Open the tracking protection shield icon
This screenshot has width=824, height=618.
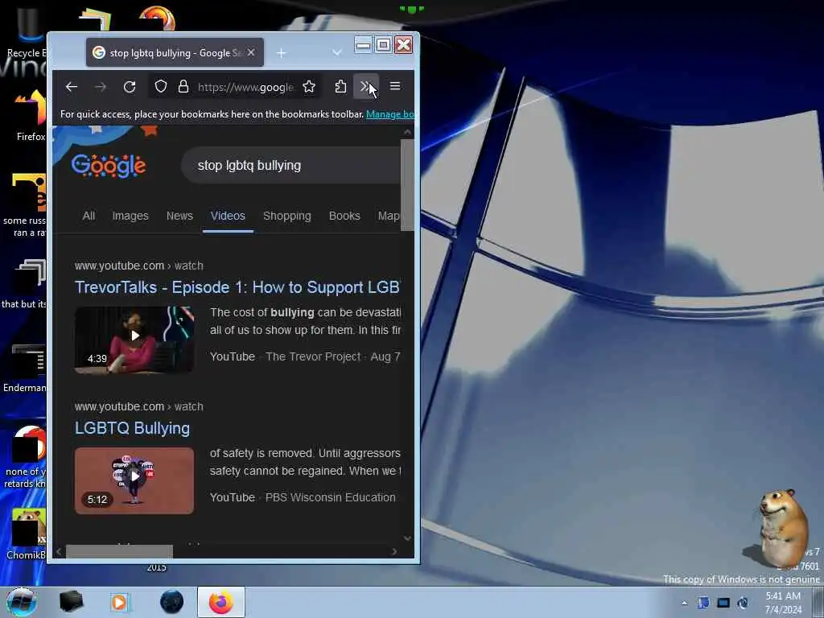point(161,87)
